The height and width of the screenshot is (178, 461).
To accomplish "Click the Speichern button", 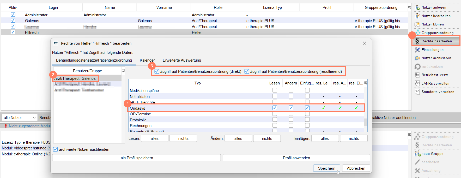I will tap(327, 168).
